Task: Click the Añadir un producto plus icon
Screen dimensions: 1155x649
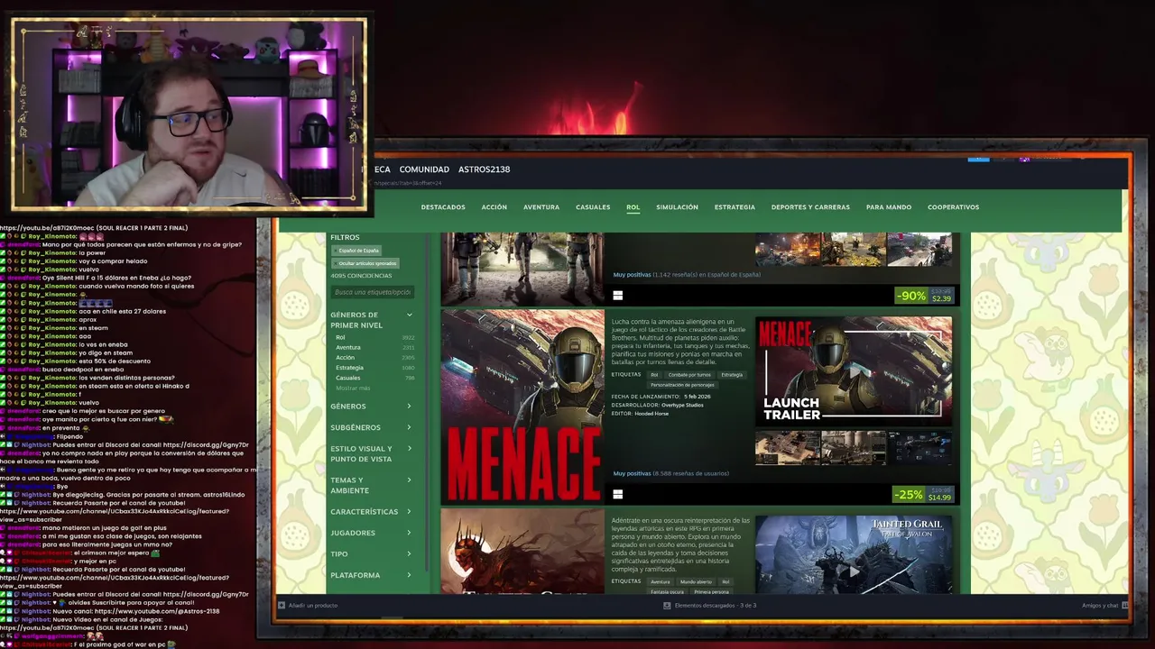Action: coord(282,605)
